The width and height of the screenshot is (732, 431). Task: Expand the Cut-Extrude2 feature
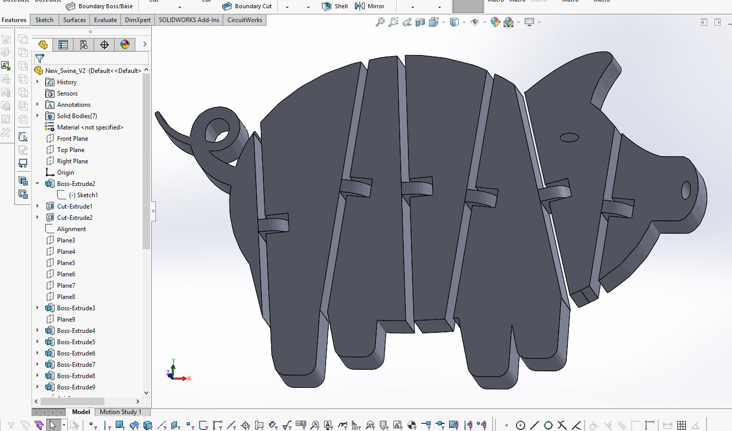click(38, 218)
